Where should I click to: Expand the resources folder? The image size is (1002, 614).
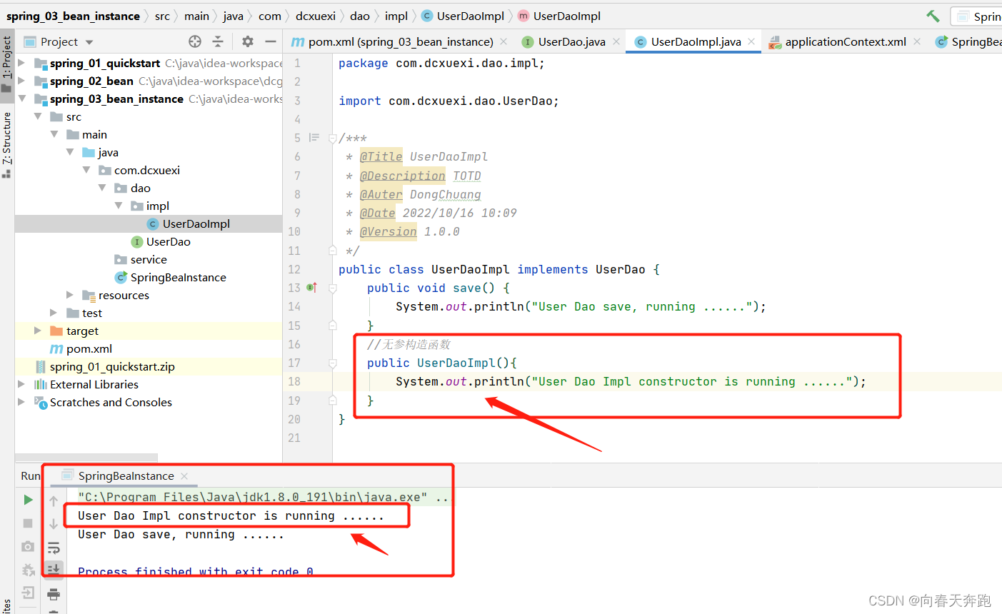(x=70, y=295)
